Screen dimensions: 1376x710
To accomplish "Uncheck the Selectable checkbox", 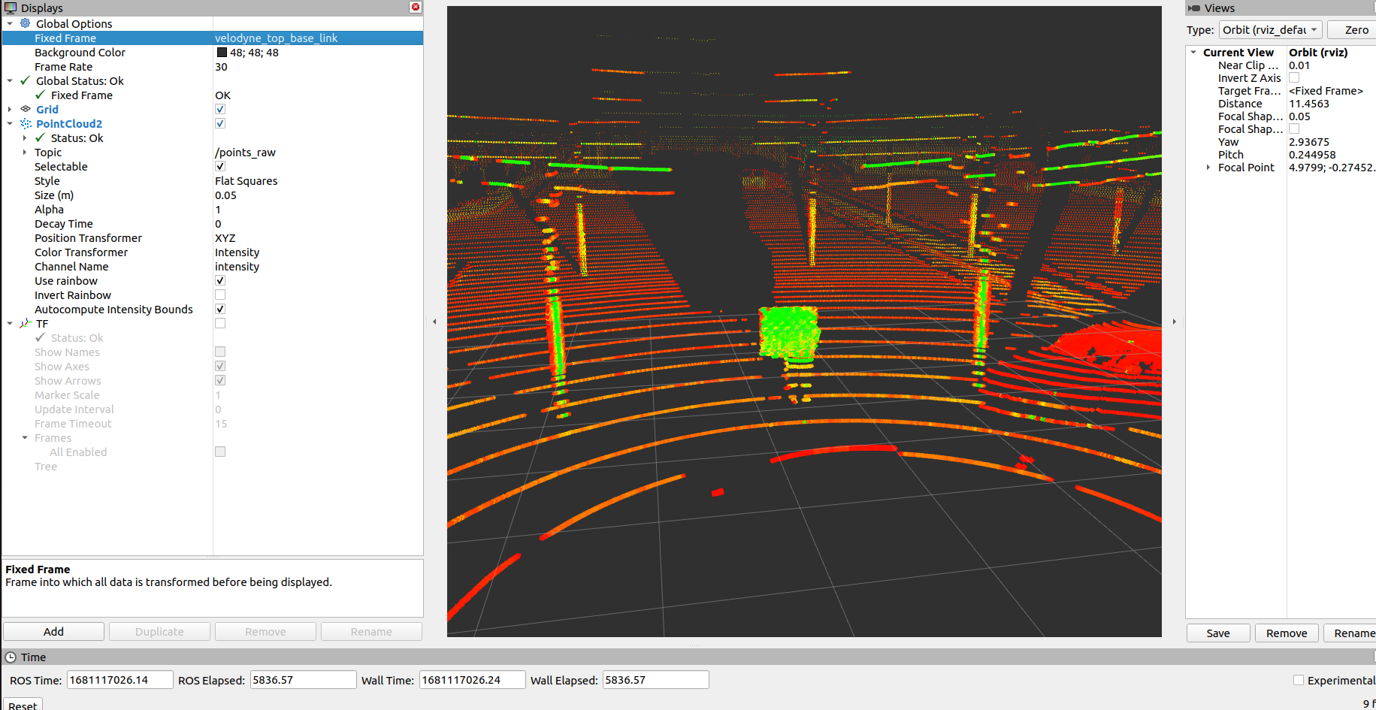I will pyautogui.click(x=220, y=166).
